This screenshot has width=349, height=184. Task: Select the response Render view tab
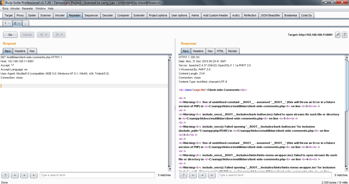pyautogui.click(x=232, y=51)
